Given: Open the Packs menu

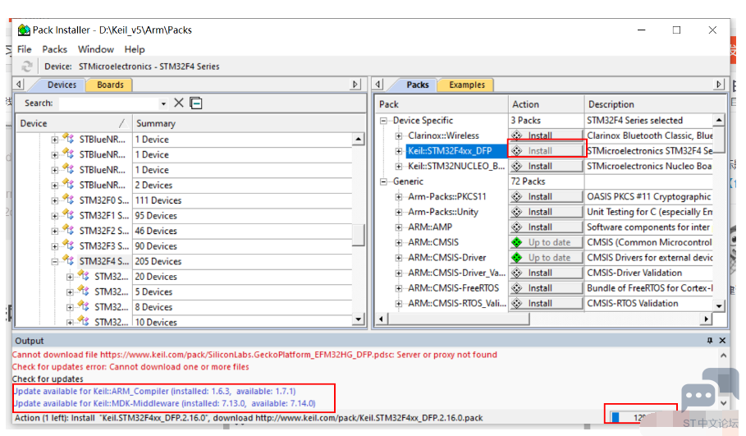Looking at the screenshot, I should (x=55, y=49).
